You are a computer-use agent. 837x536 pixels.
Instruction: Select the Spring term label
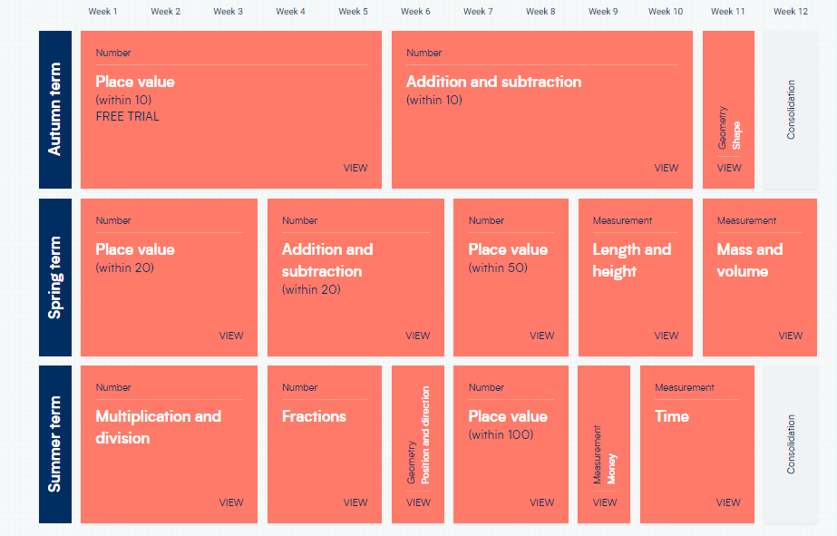55,278
